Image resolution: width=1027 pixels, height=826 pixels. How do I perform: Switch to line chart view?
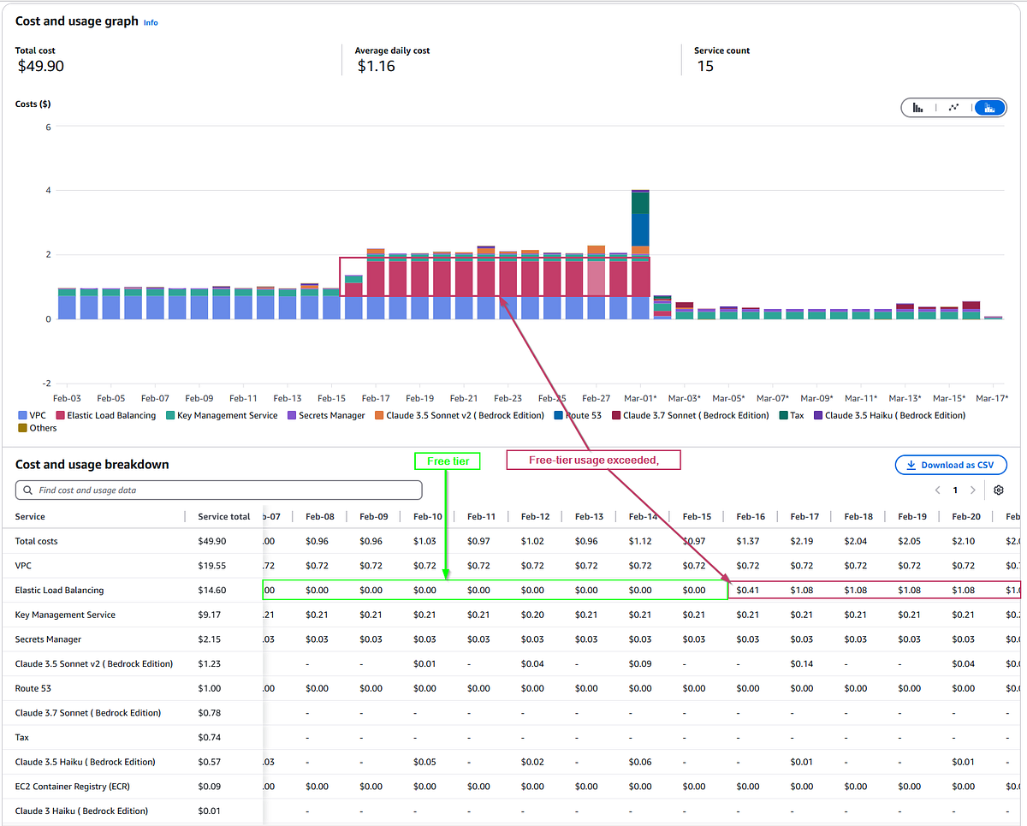click(953, 108)
